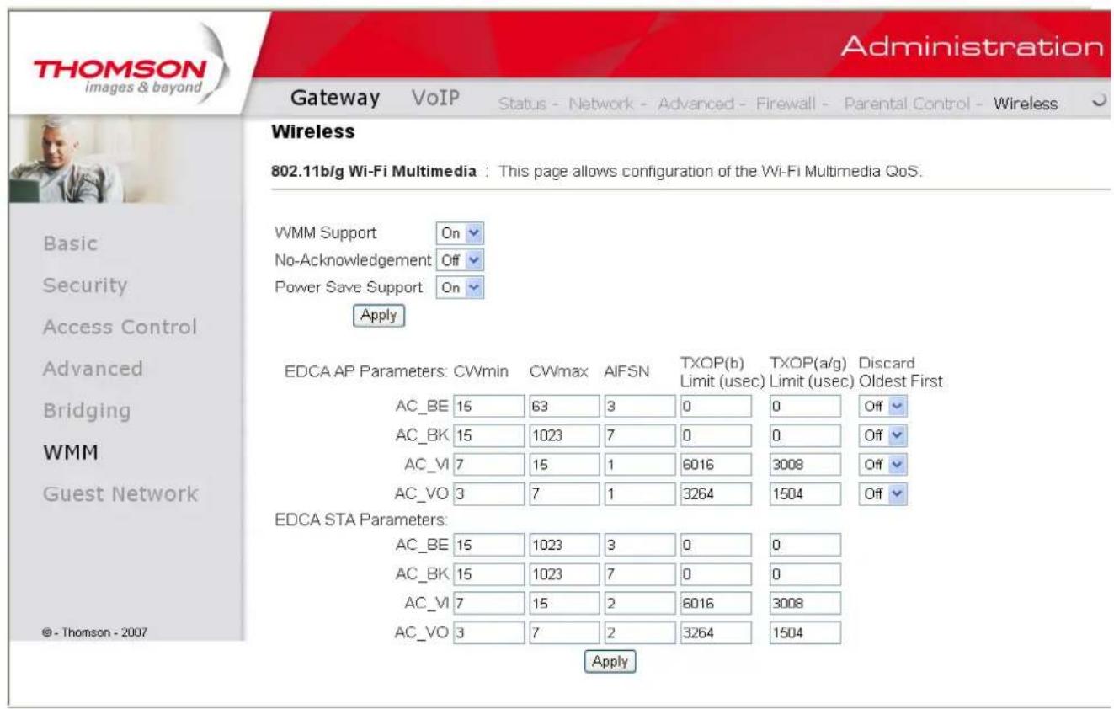Open Bridging in the sidebar
The image size is (1114, 709).
pos(87,411)
